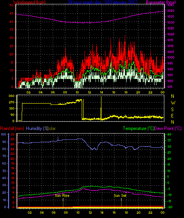The image size is (184, 218).
Task: Click the 'Humidity (%)' legend label
Action: click(x=37, y=128)
